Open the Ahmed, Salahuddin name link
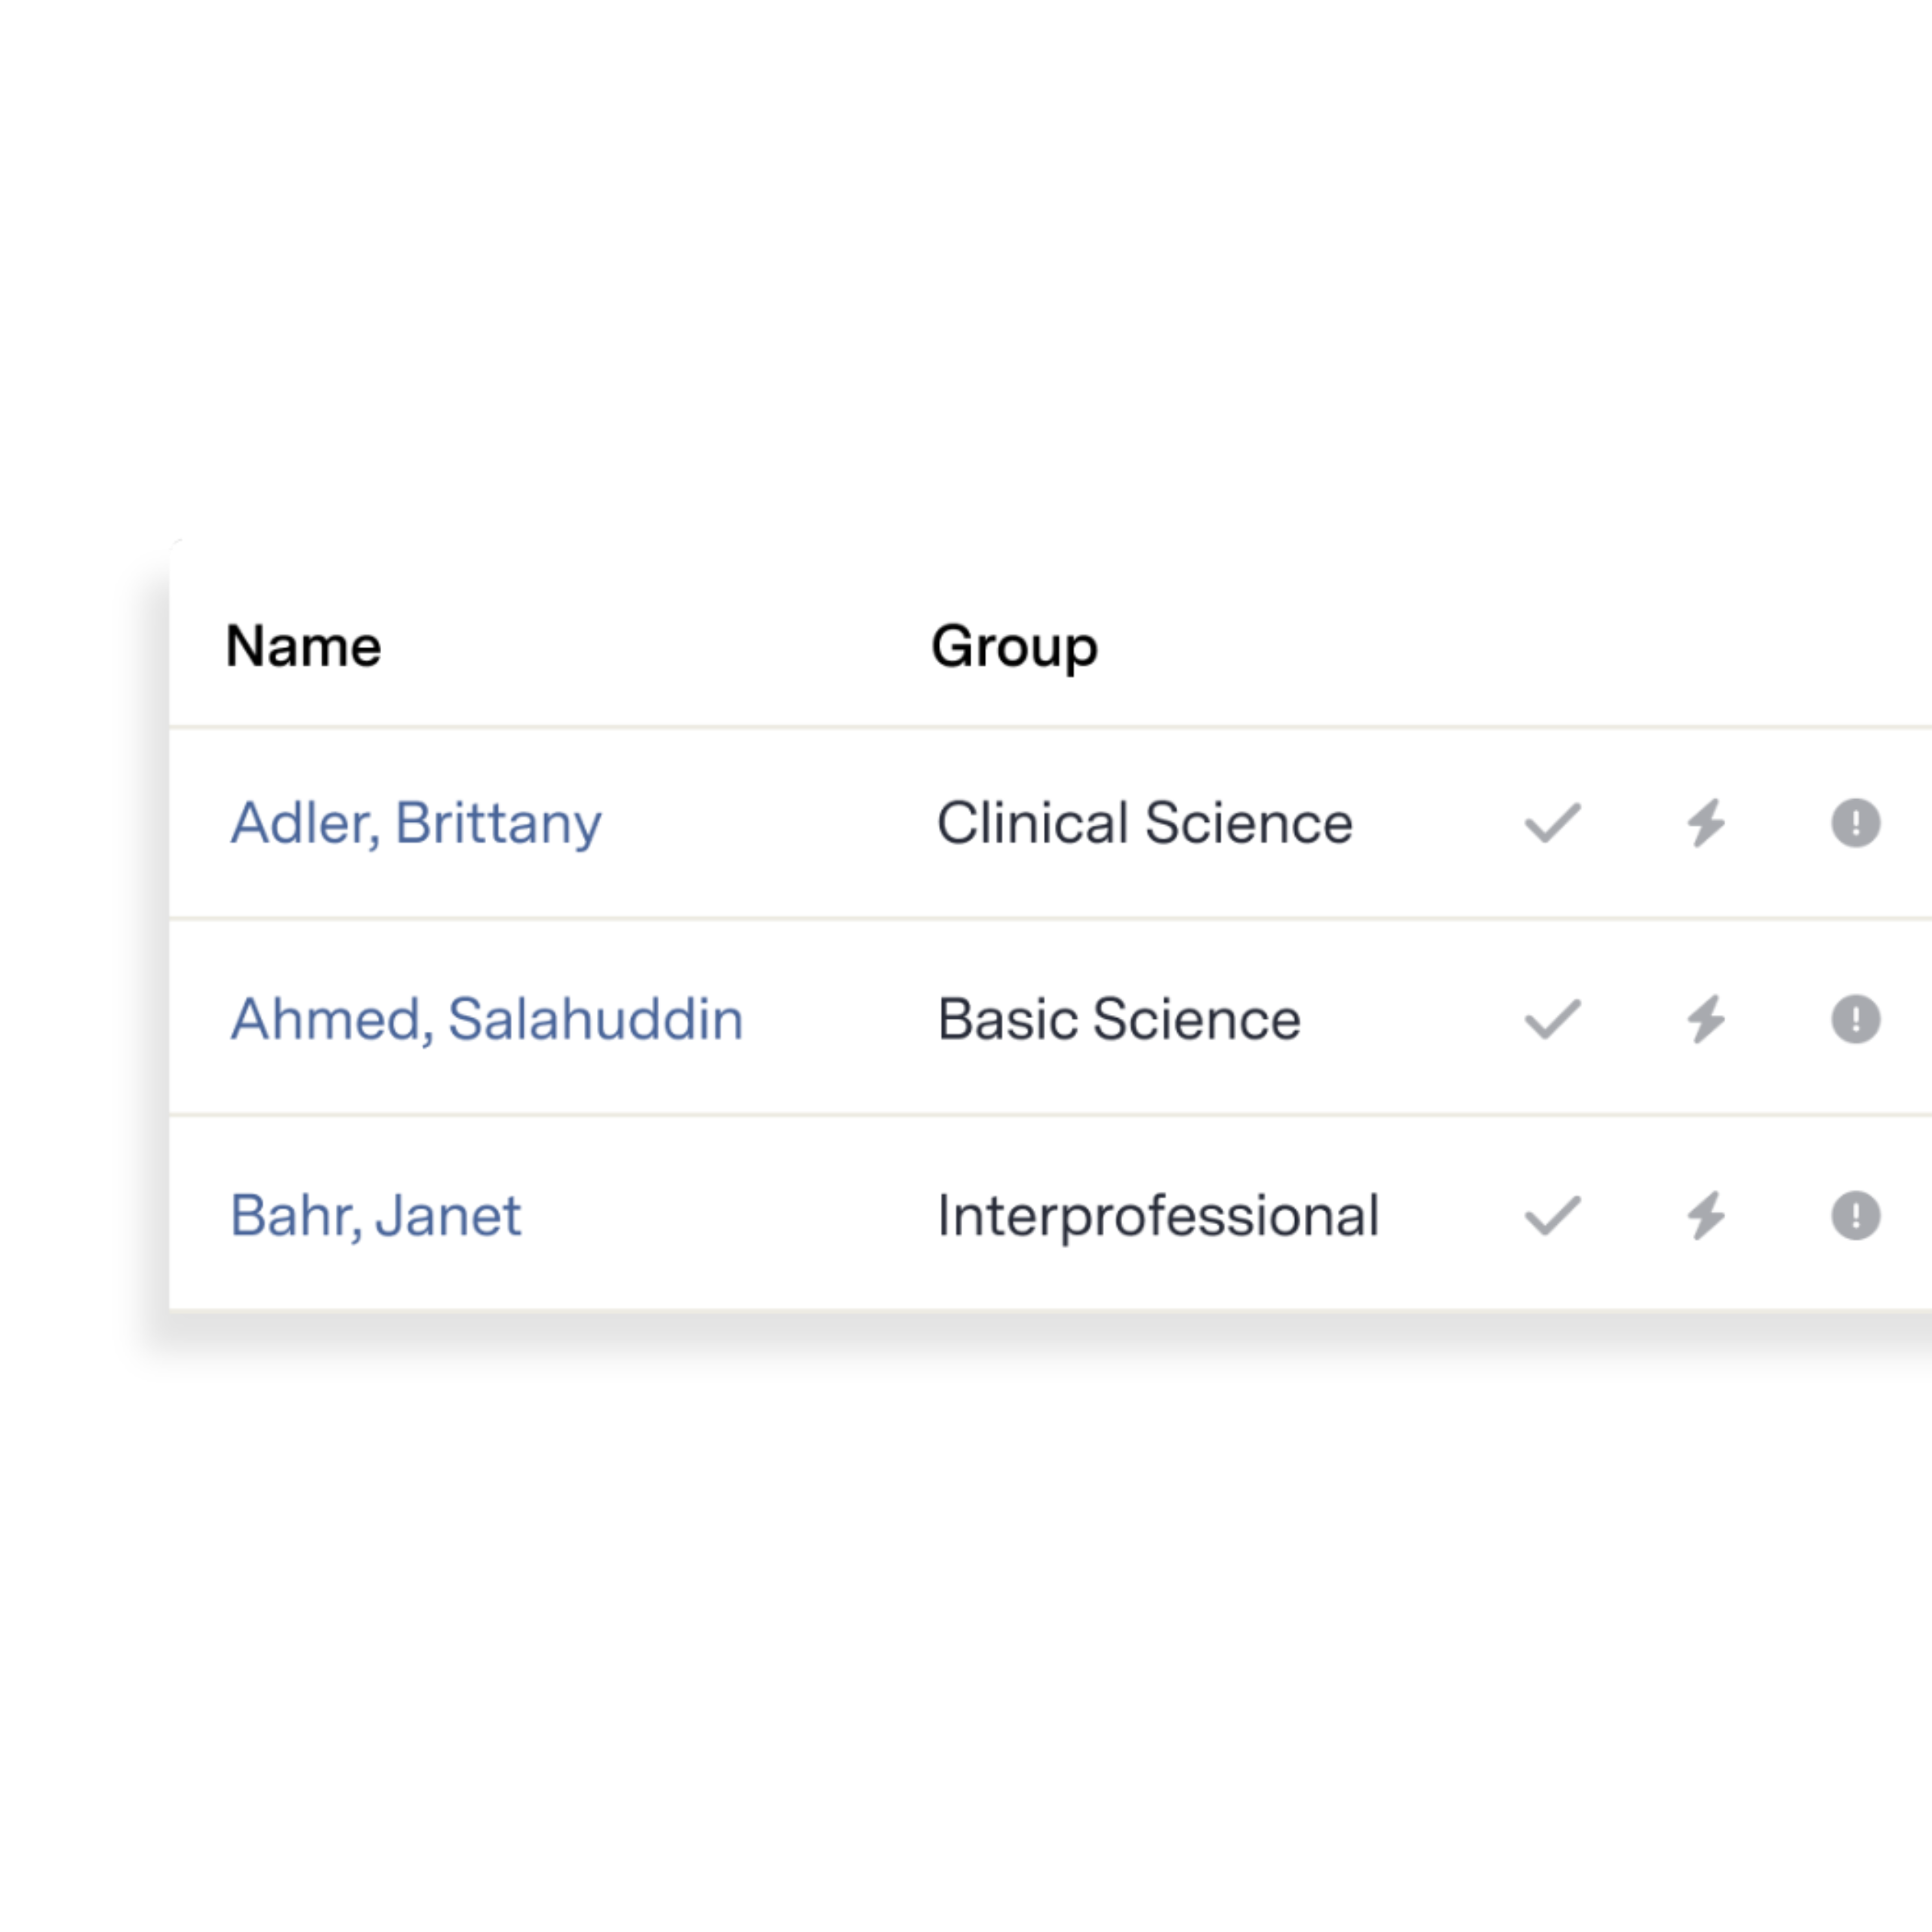 tap(487, 1019)
